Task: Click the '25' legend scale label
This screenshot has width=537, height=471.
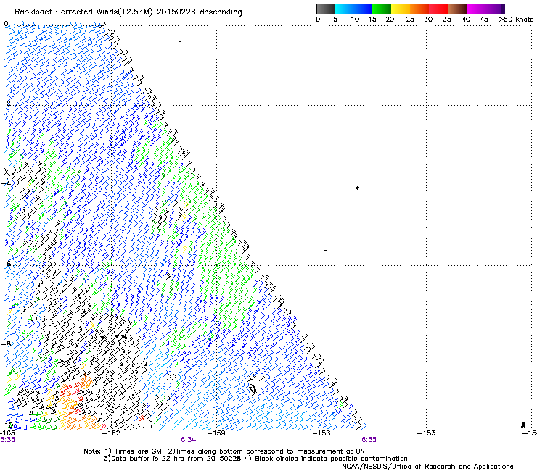Action: click(410, 20)
